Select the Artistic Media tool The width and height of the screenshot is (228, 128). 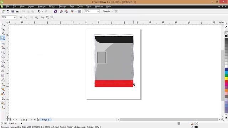(3, 47)
